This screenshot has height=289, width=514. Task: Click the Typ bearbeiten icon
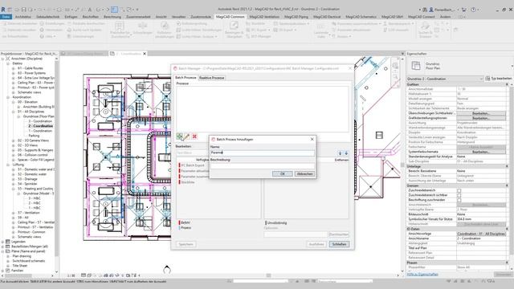(x=487, y=79)
